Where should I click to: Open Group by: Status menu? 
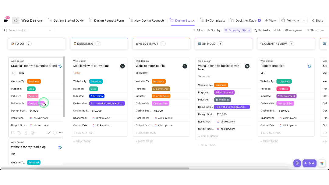coord(238,30)
